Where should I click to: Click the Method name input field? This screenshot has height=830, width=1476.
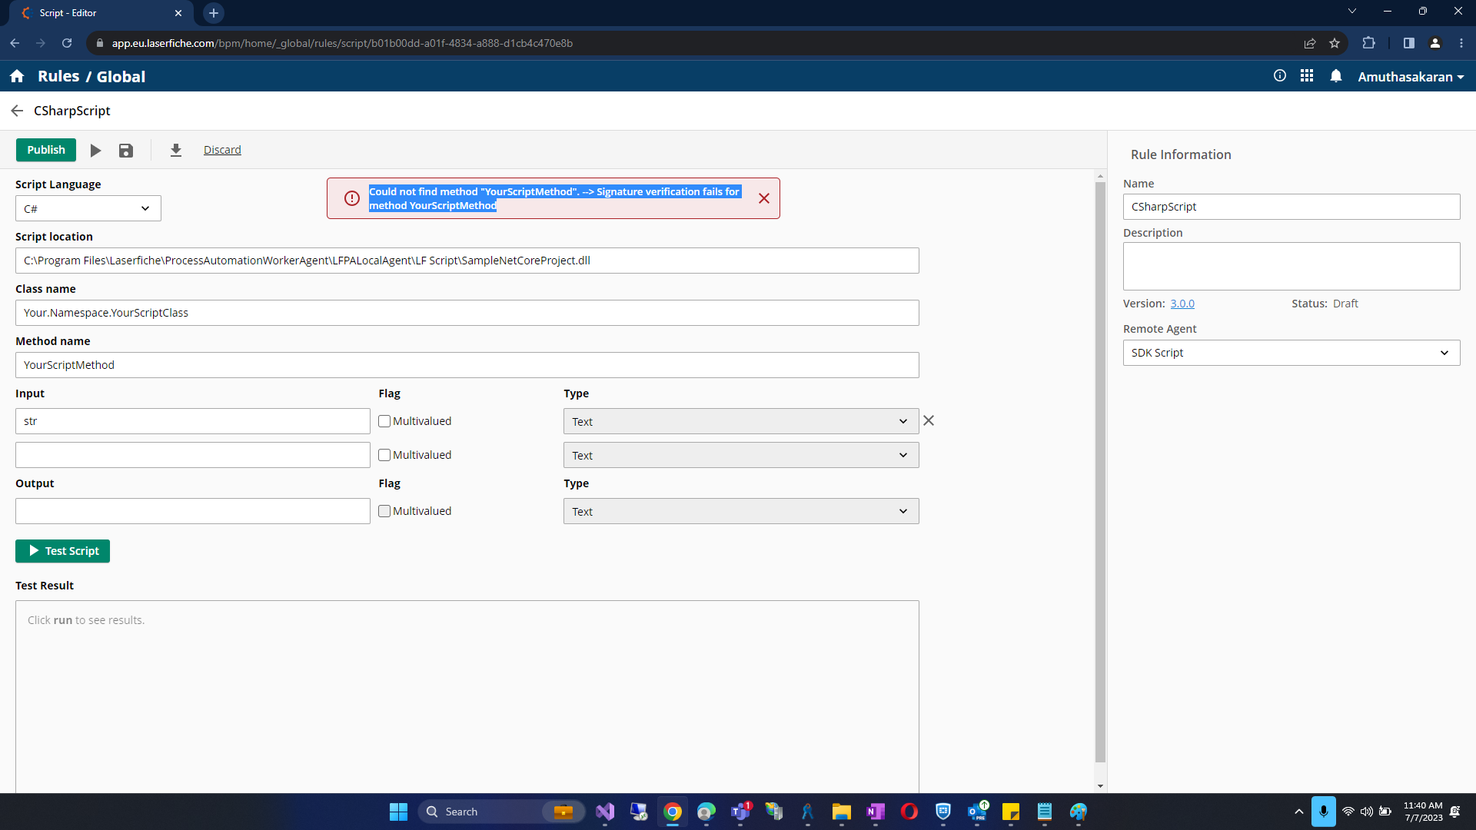point(467,365)
